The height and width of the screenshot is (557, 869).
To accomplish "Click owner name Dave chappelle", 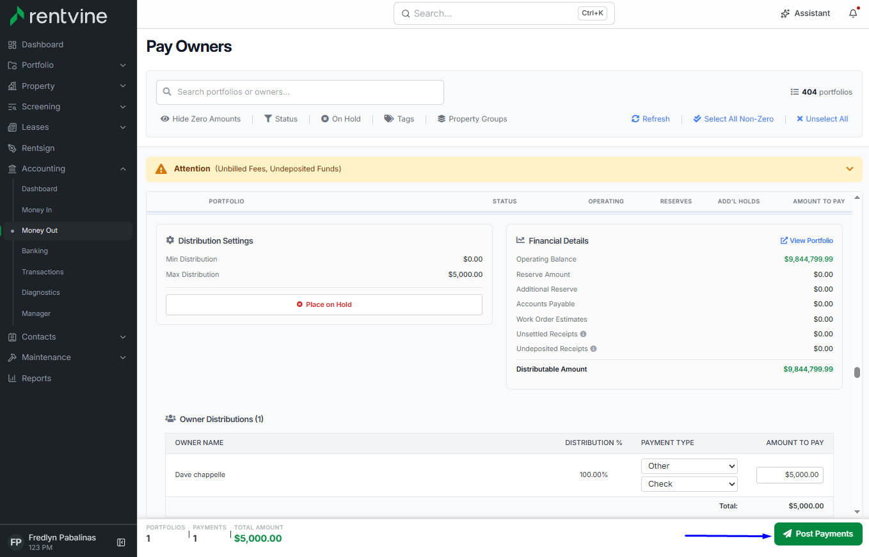I will tap(200, 475).
